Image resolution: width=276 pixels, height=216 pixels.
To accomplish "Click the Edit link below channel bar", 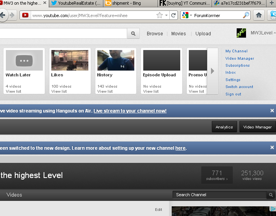I will (158, 210).
